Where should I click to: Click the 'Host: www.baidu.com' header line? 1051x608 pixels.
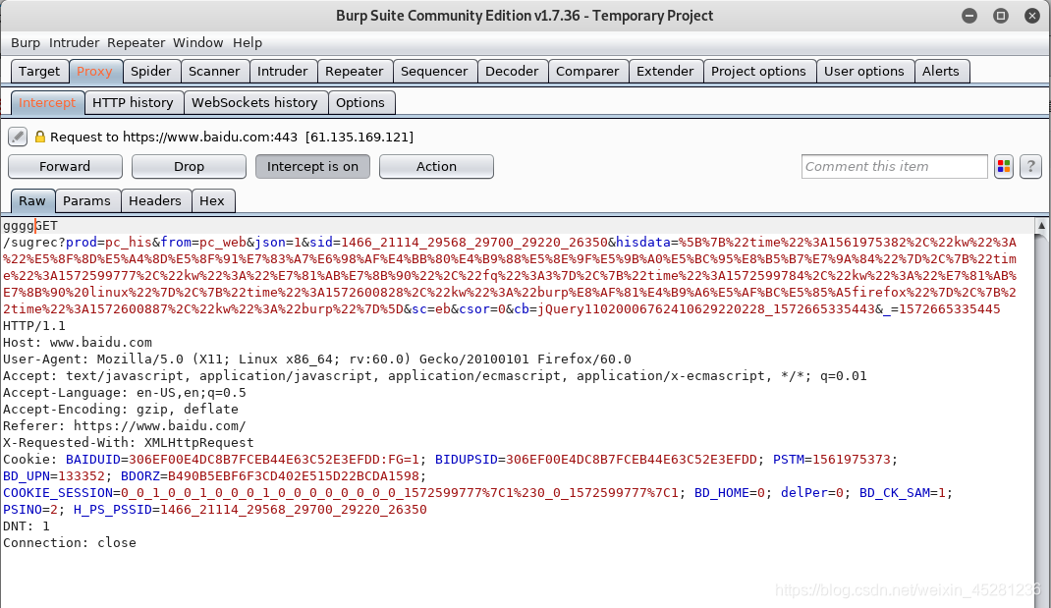pyautogui.click(x=78, y=343)
